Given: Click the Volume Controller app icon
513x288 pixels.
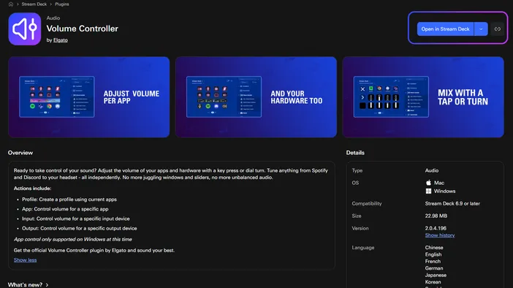Looking at the screenshot, I should 25,29.
